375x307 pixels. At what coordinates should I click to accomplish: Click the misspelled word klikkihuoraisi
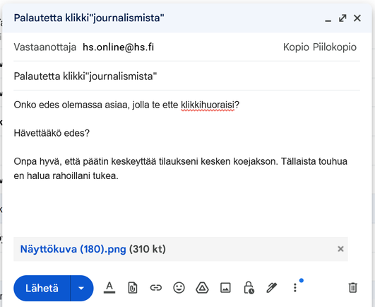pos(208,105)
